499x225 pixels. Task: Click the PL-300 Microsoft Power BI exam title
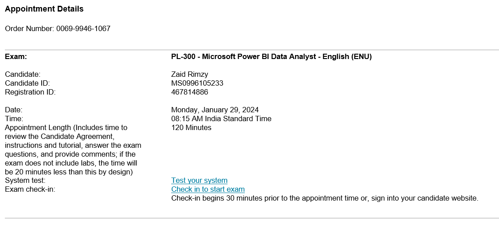(271, 57)
